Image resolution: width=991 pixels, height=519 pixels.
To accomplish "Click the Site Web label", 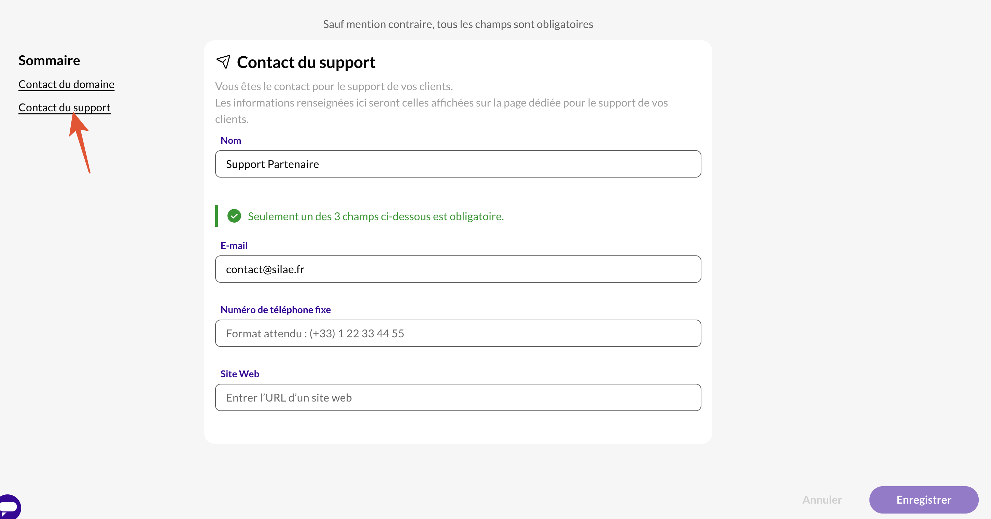I will click(240, 374).
